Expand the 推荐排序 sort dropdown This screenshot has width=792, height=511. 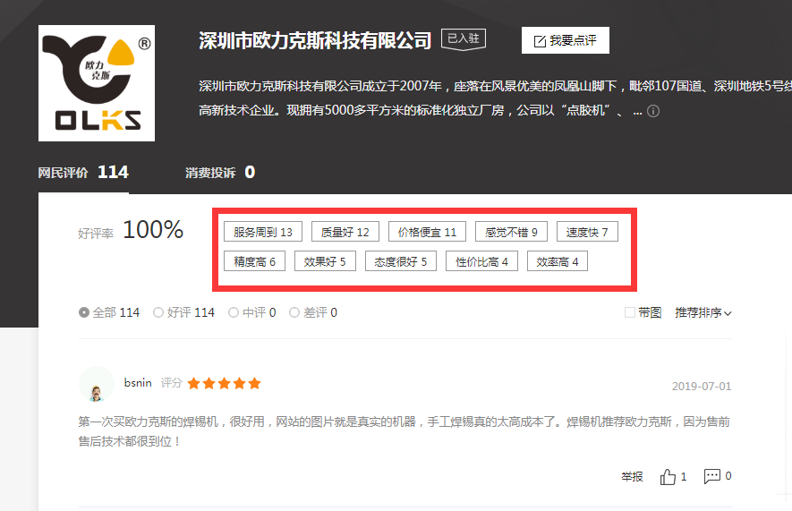(x=703, y=313)
